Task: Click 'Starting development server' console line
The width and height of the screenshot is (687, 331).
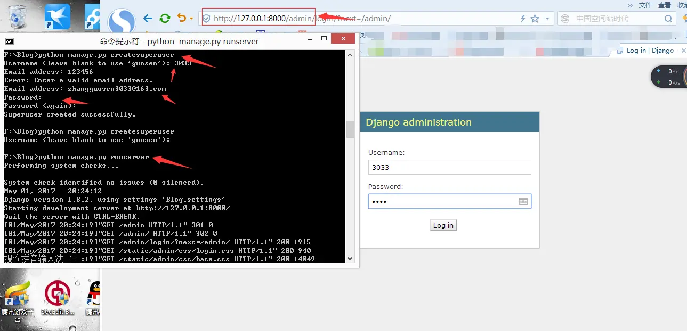Action: [x=117, y=208]
